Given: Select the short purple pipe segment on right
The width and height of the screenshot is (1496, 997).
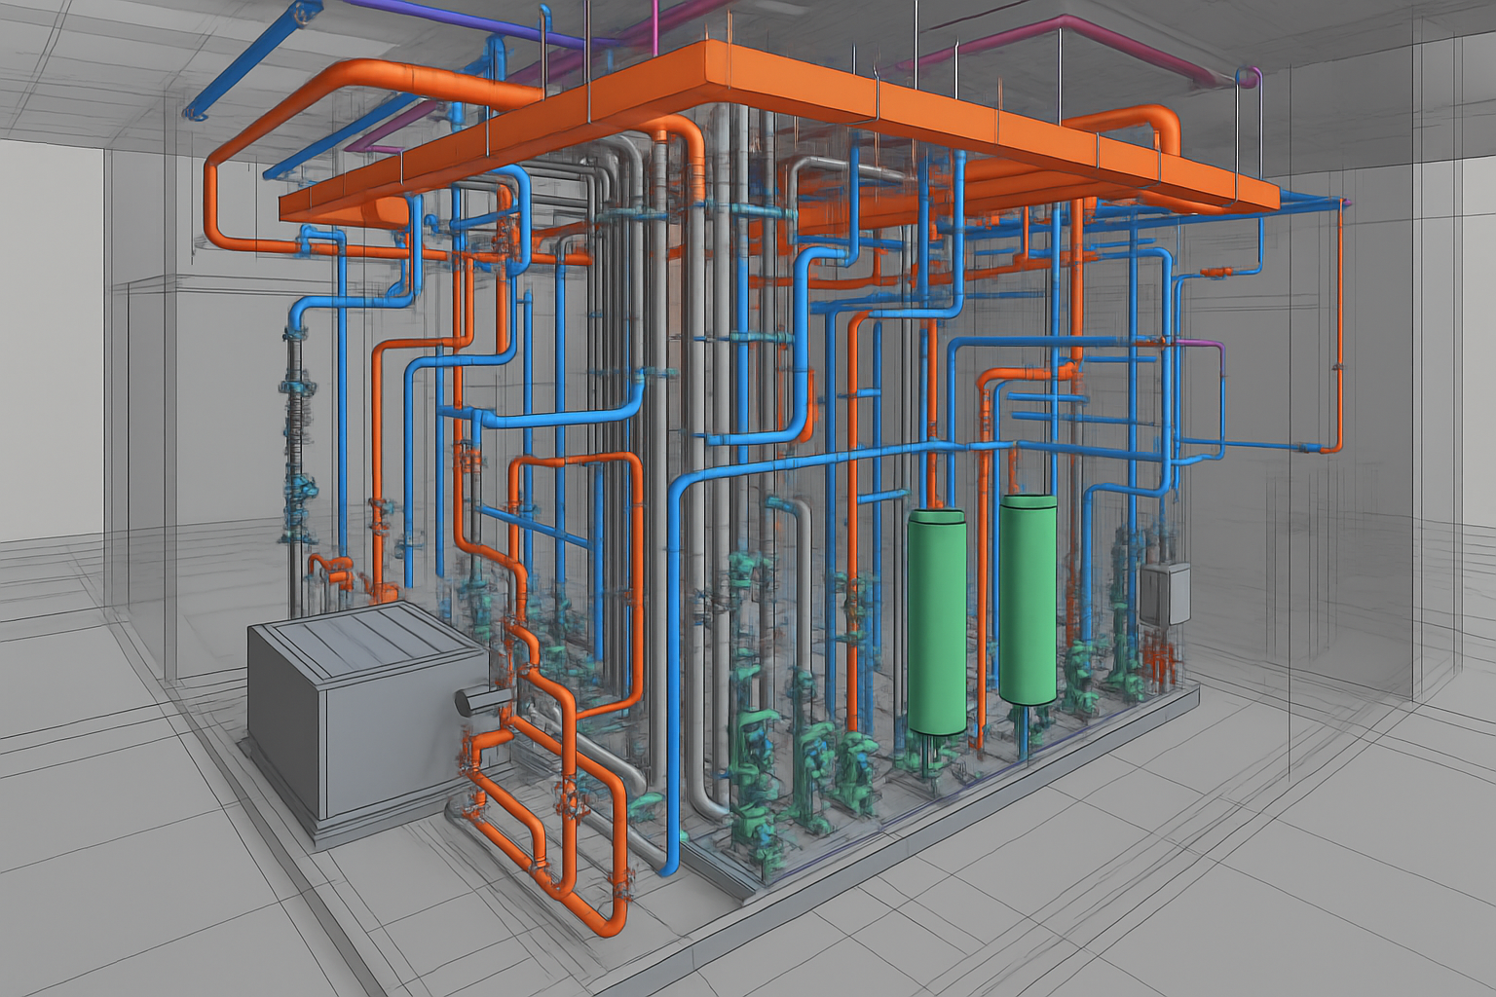Looking at the screenshot, I should point(1198,343).
